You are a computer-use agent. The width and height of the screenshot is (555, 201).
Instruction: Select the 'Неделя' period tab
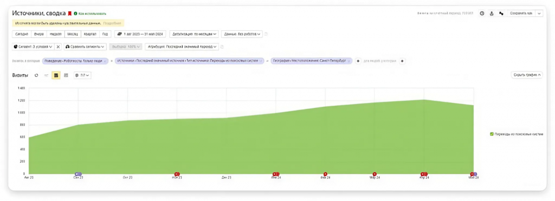tap(55, 34)
